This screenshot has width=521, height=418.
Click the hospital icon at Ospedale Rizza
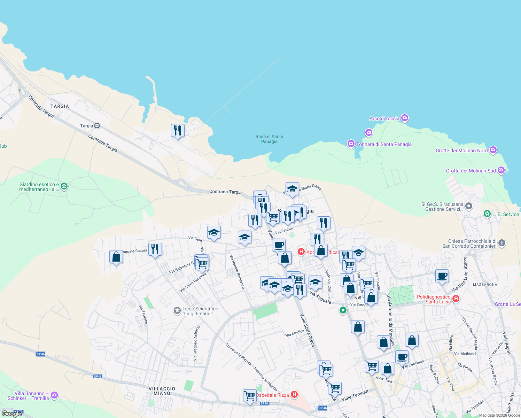coord(295,395)
